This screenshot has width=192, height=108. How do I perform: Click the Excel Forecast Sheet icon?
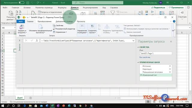click(171, 13)
